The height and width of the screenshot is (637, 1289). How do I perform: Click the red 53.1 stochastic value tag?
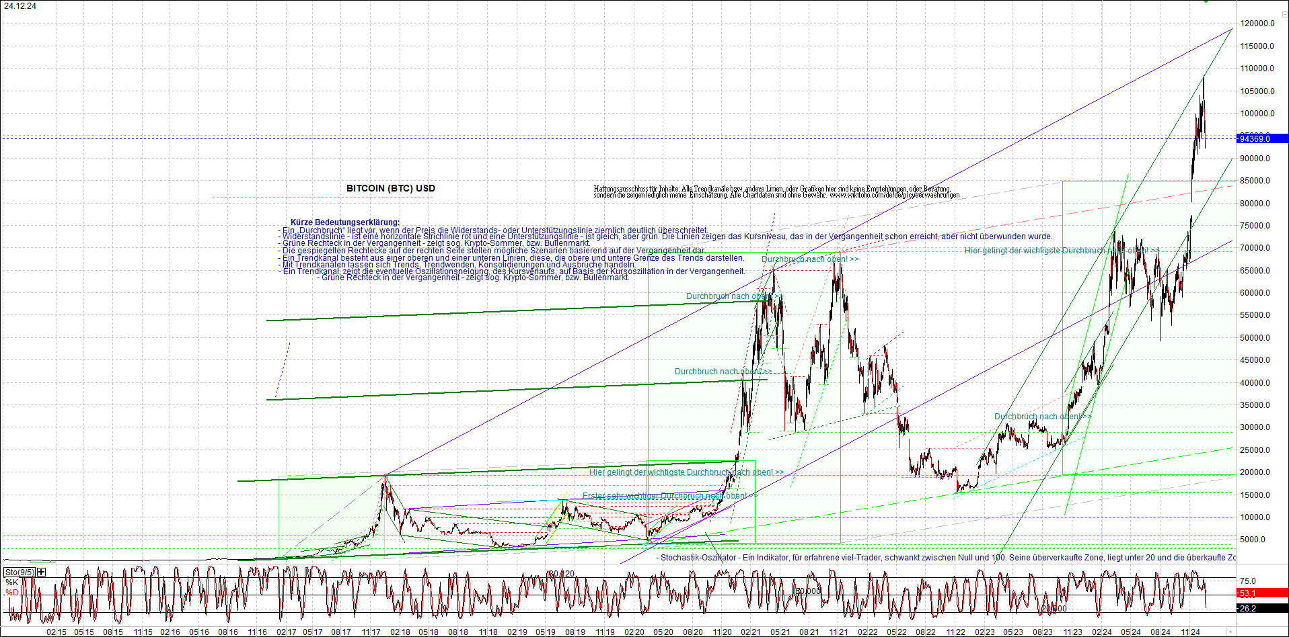[x=1262, y=593]
